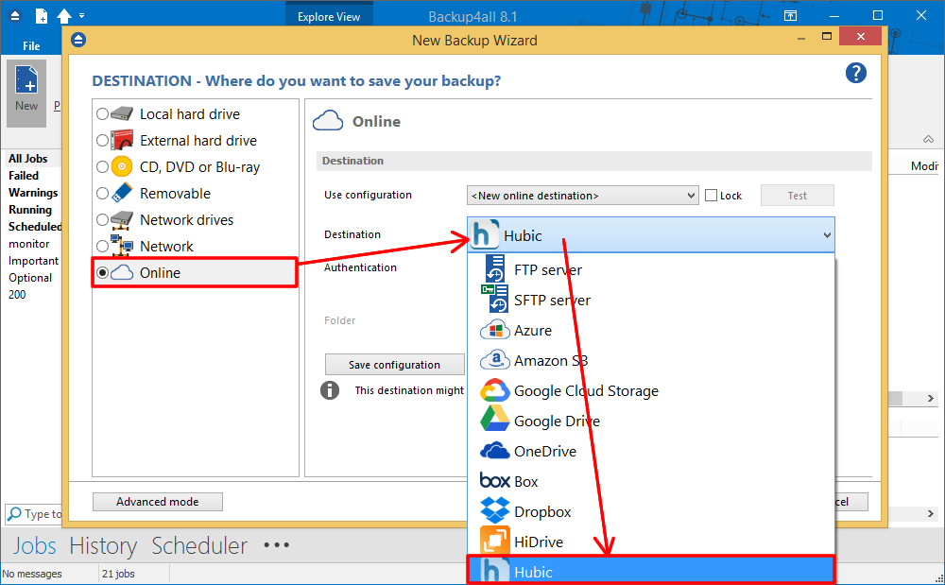Select the Dropbox icon entry

pyautogui.click(x=495, y=512)
